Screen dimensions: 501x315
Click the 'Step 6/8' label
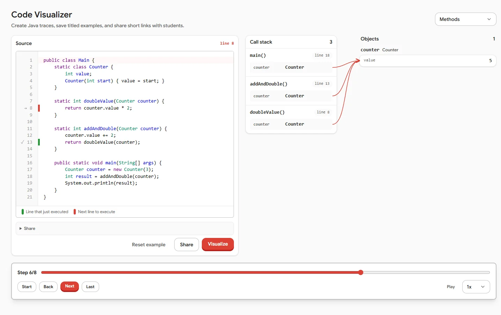coord(27,272)
